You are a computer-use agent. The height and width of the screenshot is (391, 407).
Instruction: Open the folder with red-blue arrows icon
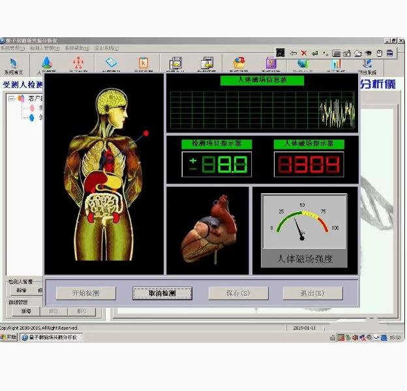239,63
